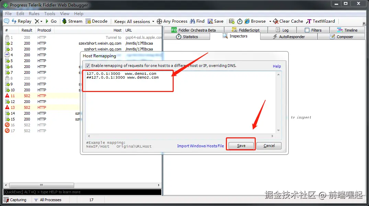Click the QuickExec command box
The width and height of the screenshot is (369, 206).
pyautogui.click(x=82, y=192)
